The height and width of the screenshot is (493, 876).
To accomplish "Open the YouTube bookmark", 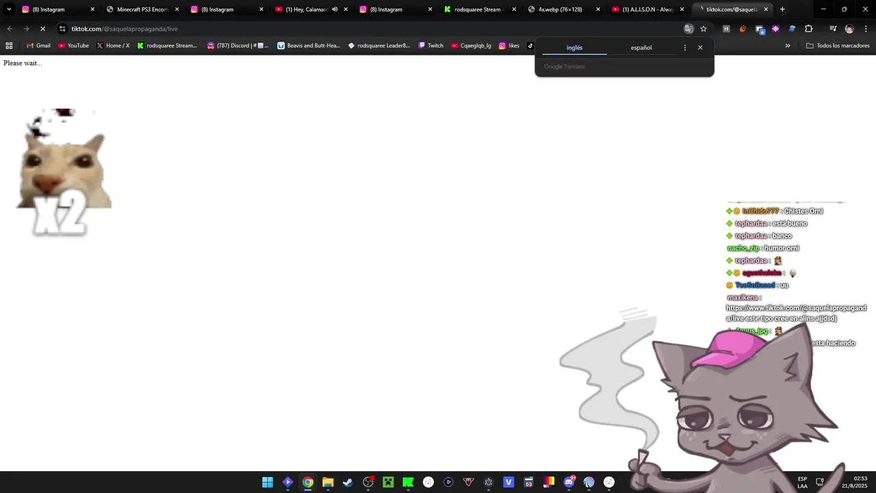I will point(73,46).
